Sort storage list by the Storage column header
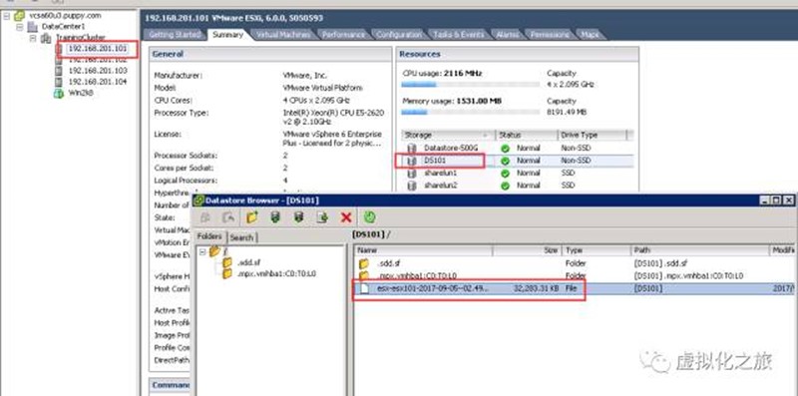The width and height of the screenshot is (798, 396). 448,135
